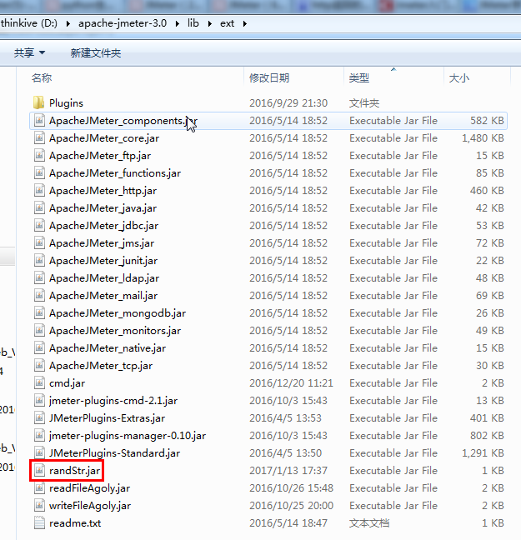Screen dimensions: 521x540
Task: Expand the arrow after apache-jmeter-3.0
Action: click(177, 23)
